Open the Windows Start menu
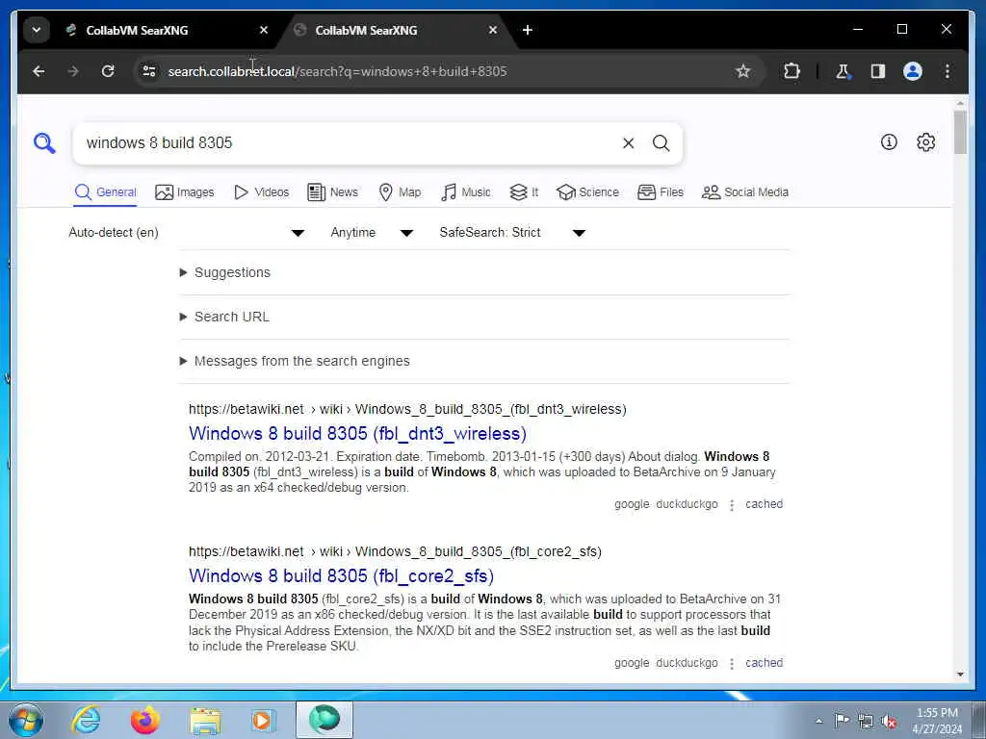986x739 pixels. pos(26,720)
